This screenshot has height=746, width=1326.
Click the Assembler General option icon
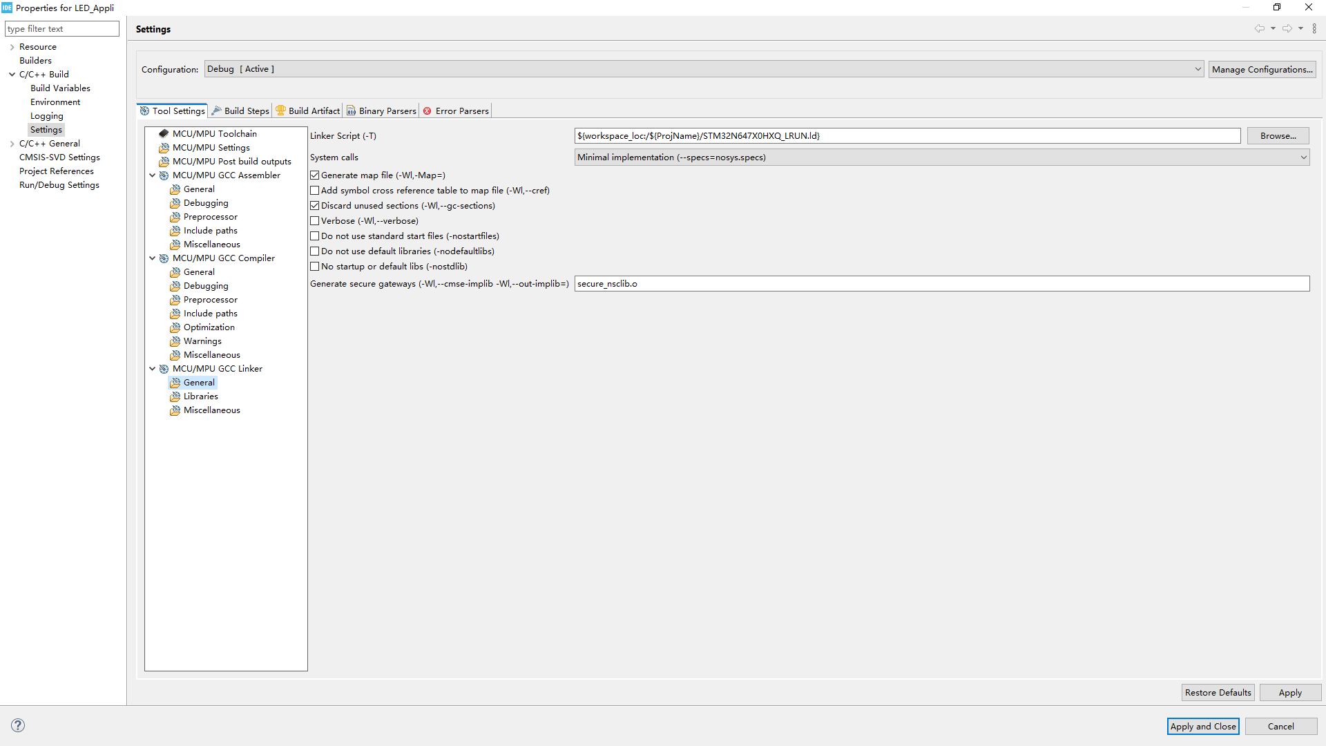pos(175,189)
